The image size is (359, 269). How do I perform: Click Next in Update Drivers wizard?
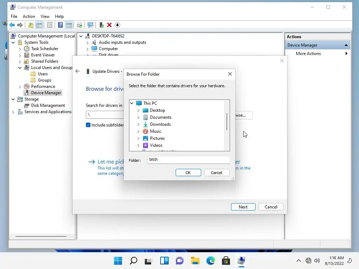pyautogui.click(x=243, y=207)
